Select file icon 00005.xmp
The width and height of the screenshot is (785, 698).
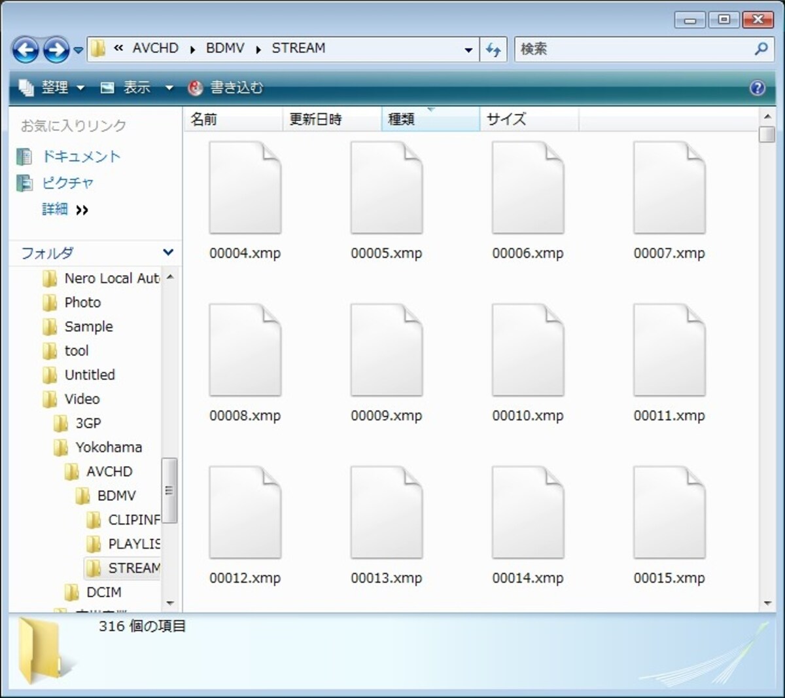[x=387, y=188]
